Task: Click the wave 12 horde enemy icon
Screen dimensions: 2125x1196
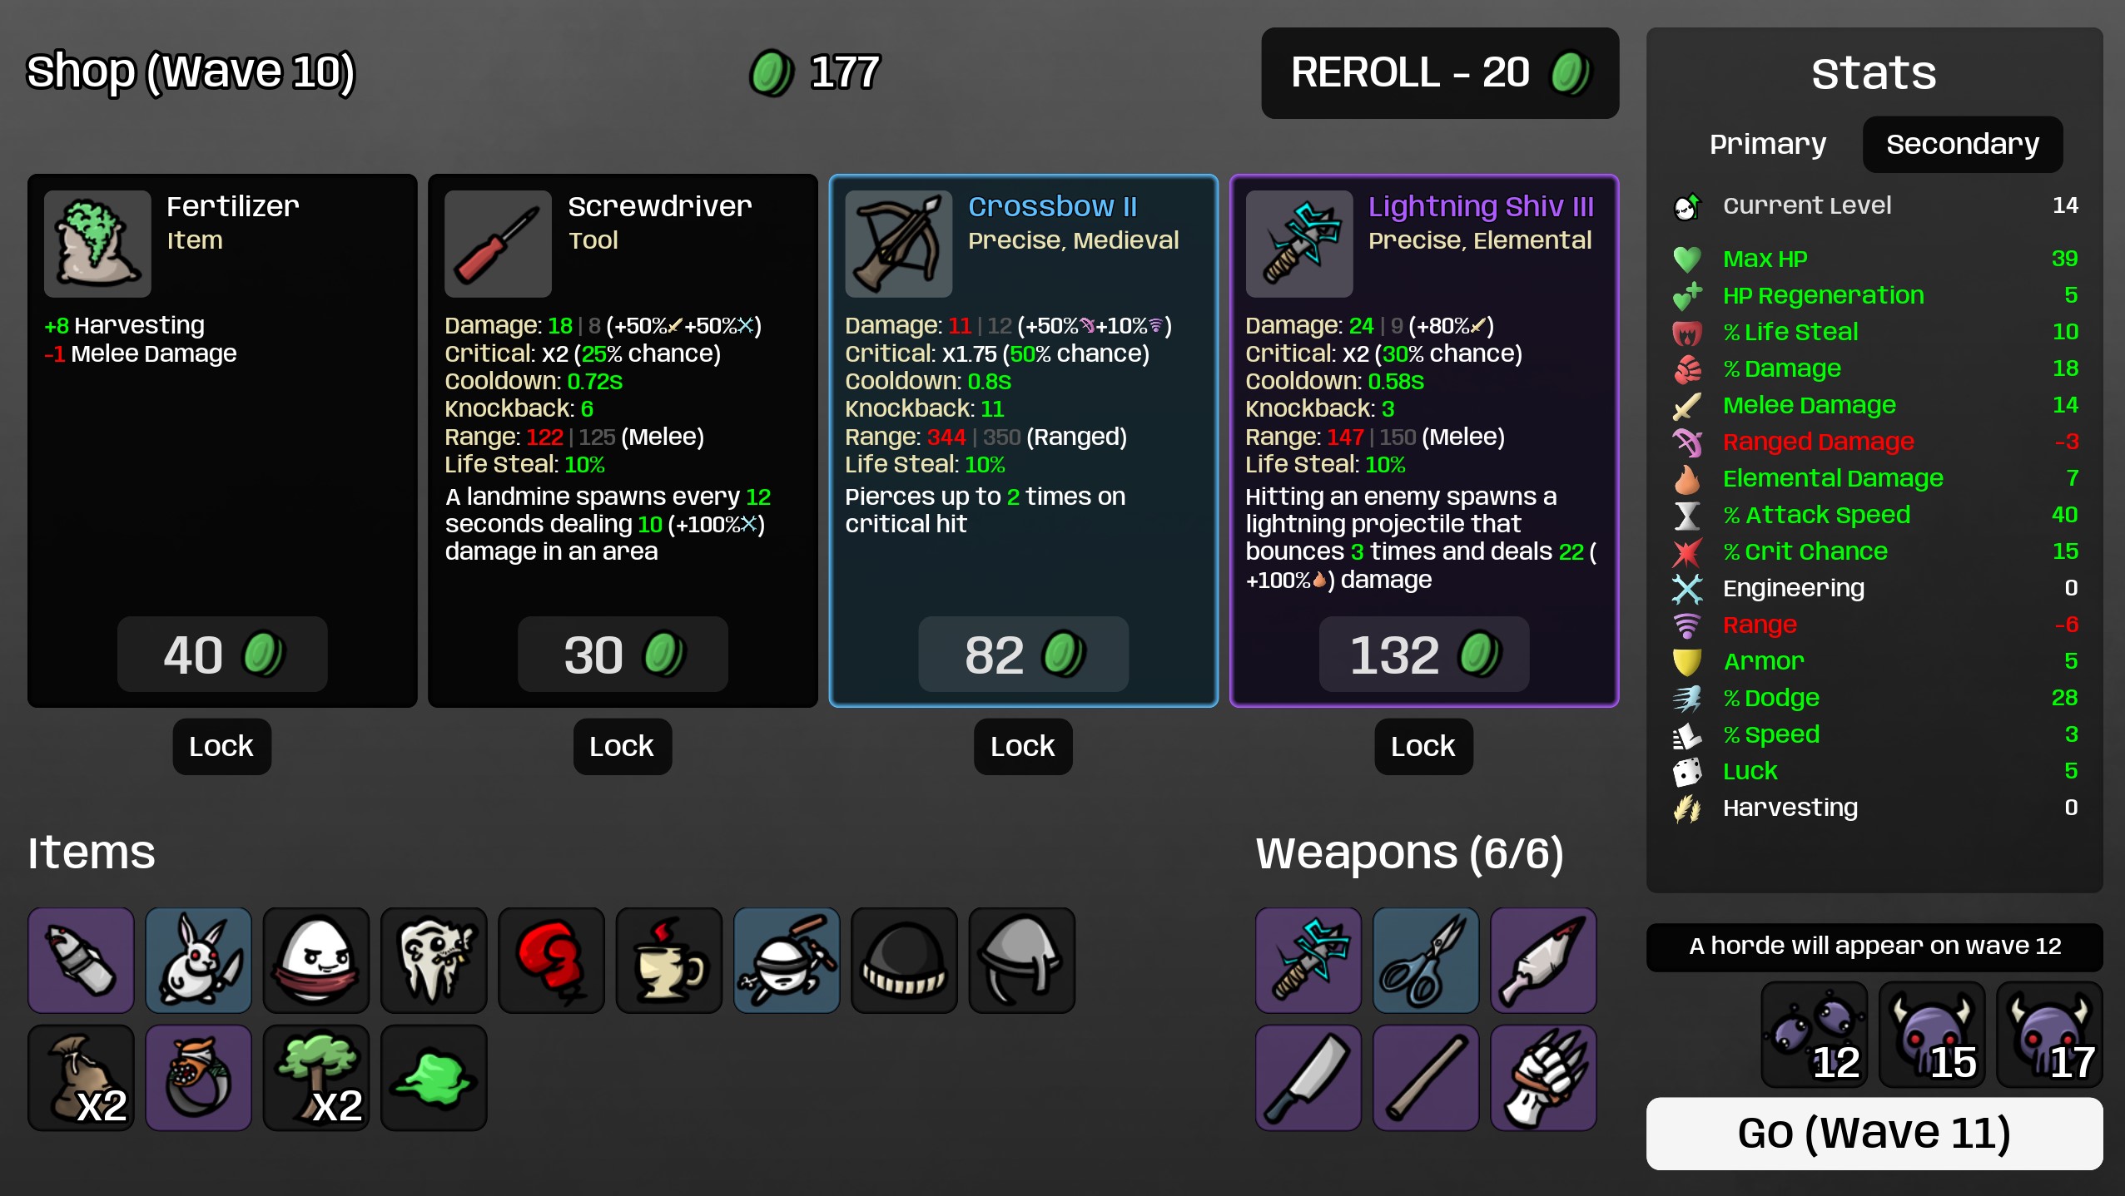Action: (1815, 1034)
